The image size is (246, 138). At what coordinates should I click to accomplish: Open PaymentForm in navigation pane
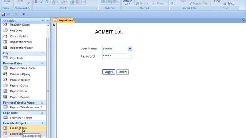coord(18,91)
